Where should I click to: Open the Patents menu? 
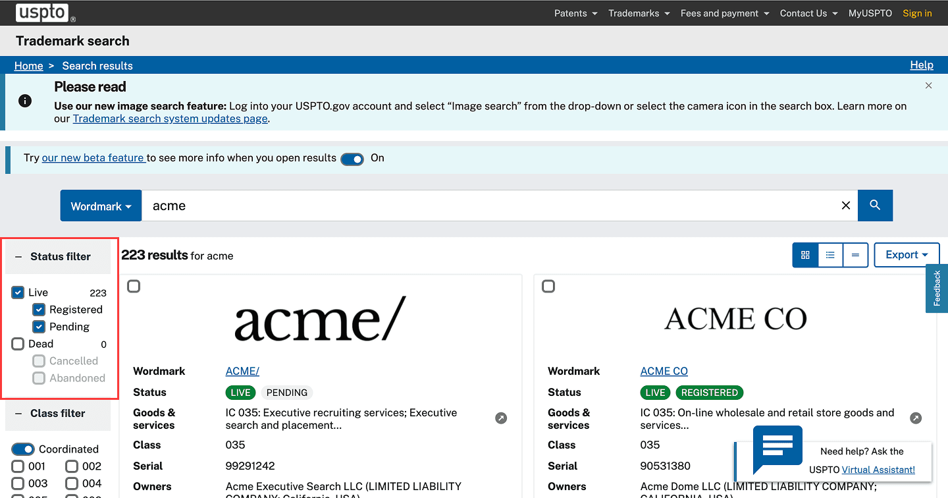576,13
